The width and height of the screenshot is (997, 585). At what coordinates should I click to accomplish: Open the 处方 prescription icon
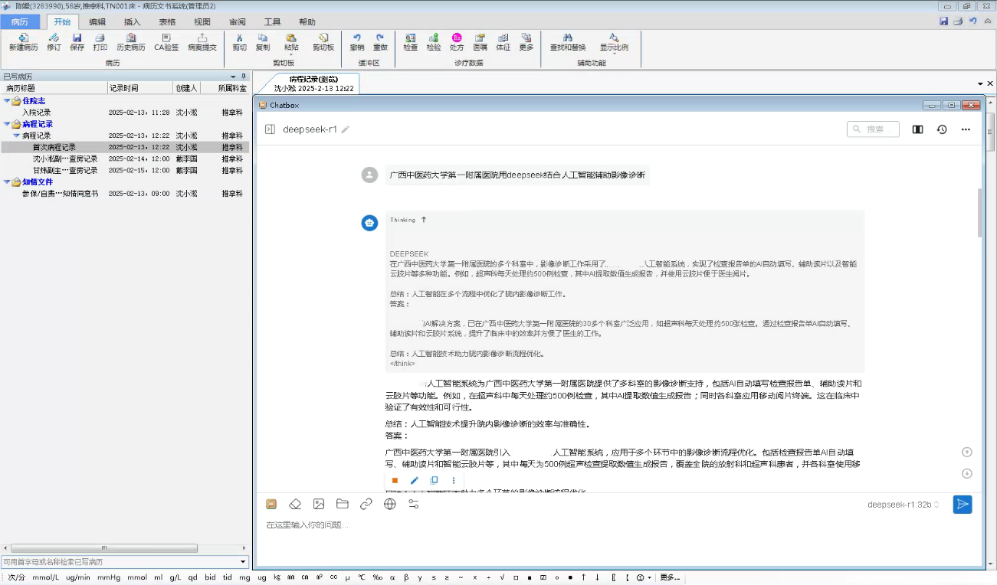coord(457,38)
